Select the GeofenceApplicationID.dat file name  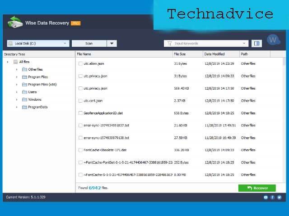point(103,113)
